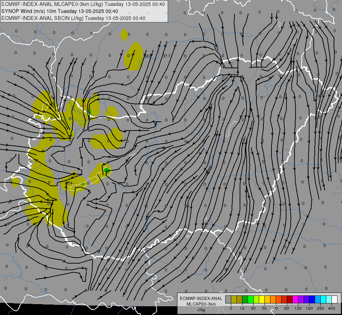
Task: Click the legend tick label 0
Action: click(x=231, y=308)
